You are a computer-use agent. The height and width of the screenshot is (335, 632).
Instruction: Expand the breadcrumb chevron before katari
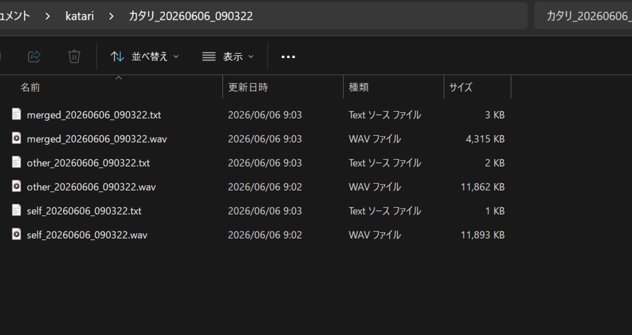tap(48, 16)
